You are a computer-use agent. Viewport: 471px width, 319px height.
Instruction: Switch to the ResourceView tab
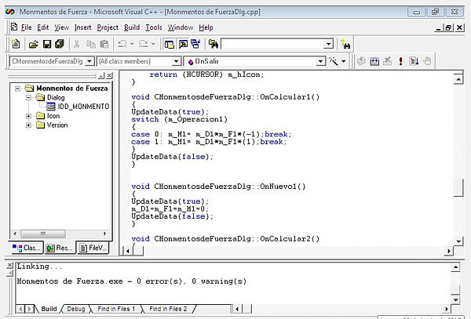coord(60,248)
